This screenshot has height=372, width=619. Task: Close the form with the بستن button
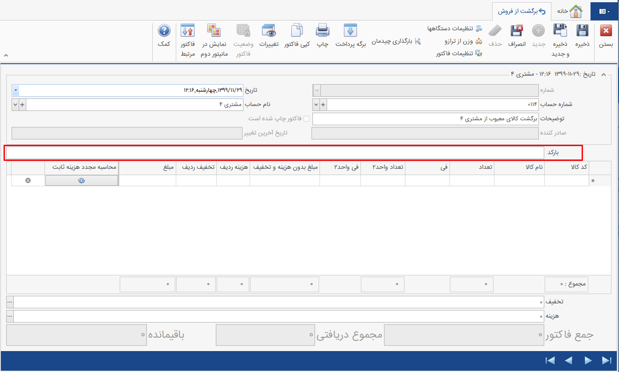tap(606, 31)
